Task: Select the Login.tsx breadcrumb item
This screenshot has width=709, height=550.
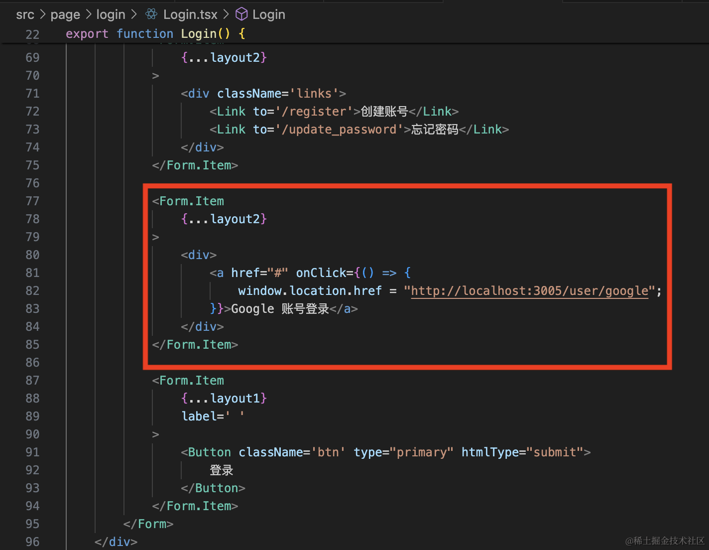Action: point(190,14)
